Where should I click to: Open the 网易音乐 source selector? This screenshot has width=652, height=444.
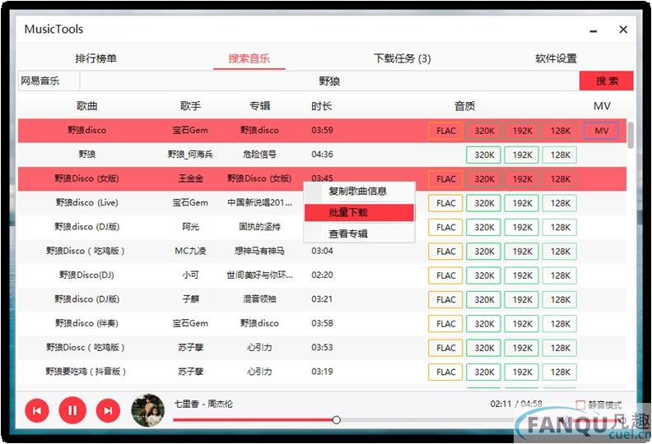[x=49, y=81]
